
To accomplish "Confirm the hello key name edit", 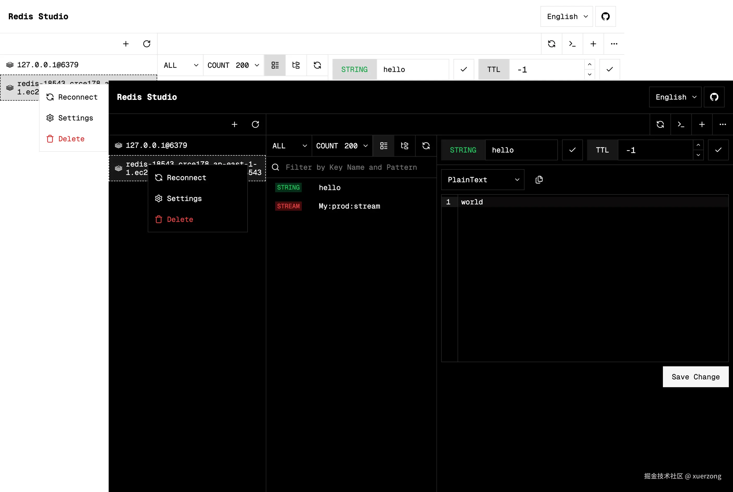I will coord(572,150).
